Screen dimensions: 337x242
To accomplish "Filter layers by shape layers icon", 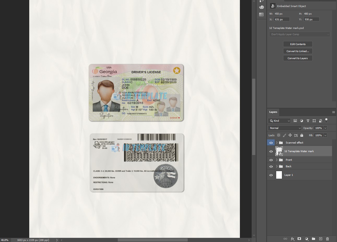I will click(x=314, y=121).
